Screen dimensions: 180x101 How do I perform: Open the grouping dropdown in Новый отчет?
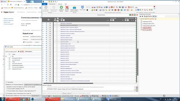pyautogui.click(x=36, y=36)
